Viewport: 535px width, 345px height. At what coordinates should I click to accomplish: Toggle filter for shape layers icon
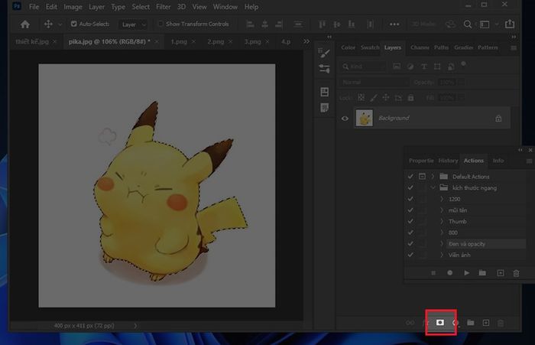click(x=437, y=67)
